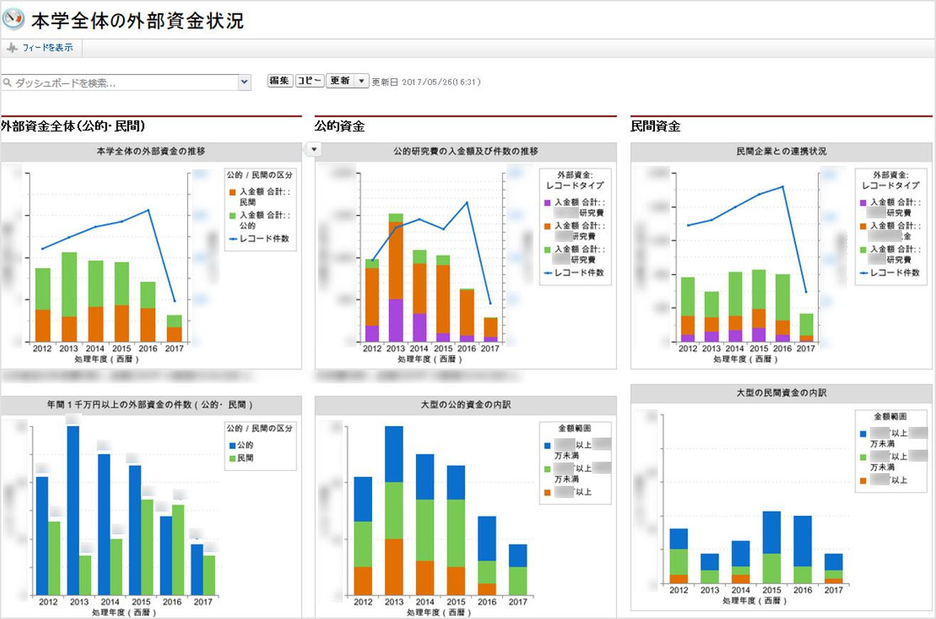Focus the ダッシュボードを検索 search field
The height and width of the screenshot is (619, 936).
[121, 83]
